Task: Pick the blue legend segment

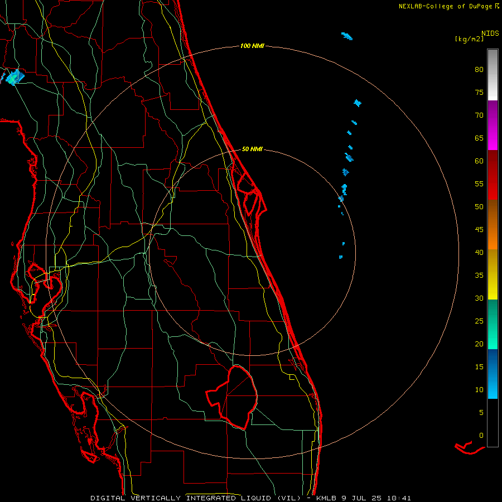Action: pyautogui.click(x=493, y=374)
